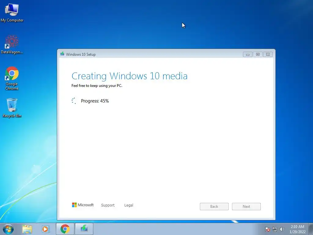Select the Recycle Bin desktop icon

pyautogui.click(x=12, y=107)
